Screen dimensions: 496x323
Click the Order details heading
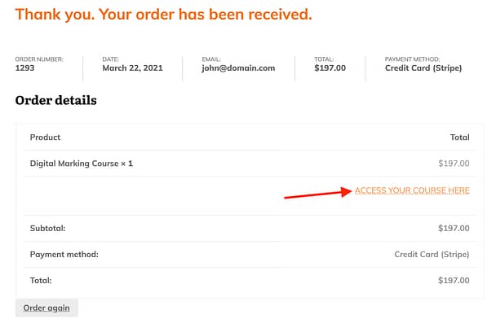pyautogui.click(x=56, y=100)
